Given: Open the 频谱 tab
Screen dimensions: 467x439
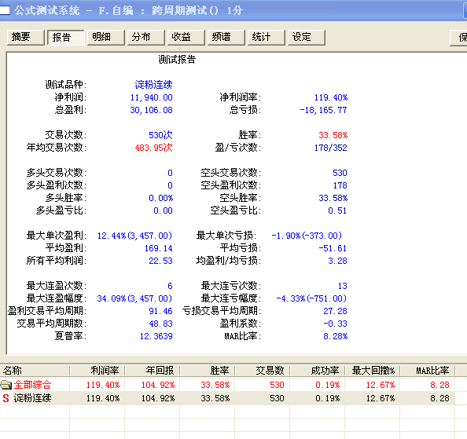Looking at the screenshot, I should [226, 37].
